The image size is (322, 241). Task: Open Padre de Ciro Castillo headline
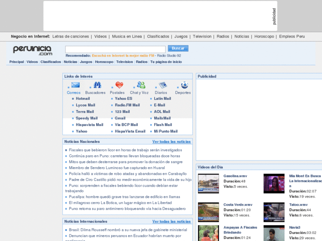pos(130,180)
